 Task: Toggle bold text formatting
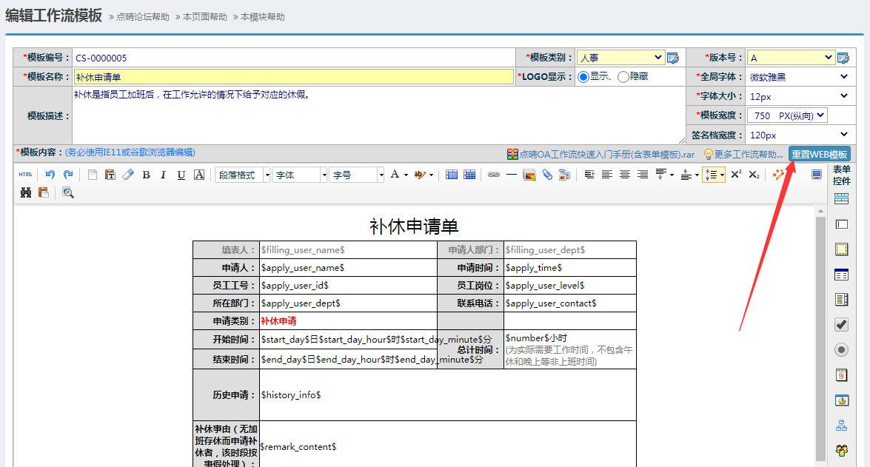coord(146,175)
